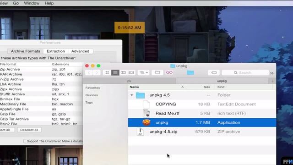This screenshot has height=165, width=293.
Task: Open the Extraction preferences tab
Action: click(x=56, y=51)
